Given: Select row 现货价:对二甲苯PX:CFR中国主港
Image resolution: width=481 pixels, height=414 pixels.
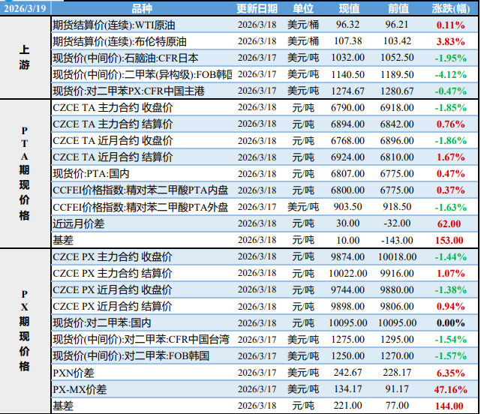Looking at the screenshot, I should coord(265,91).
